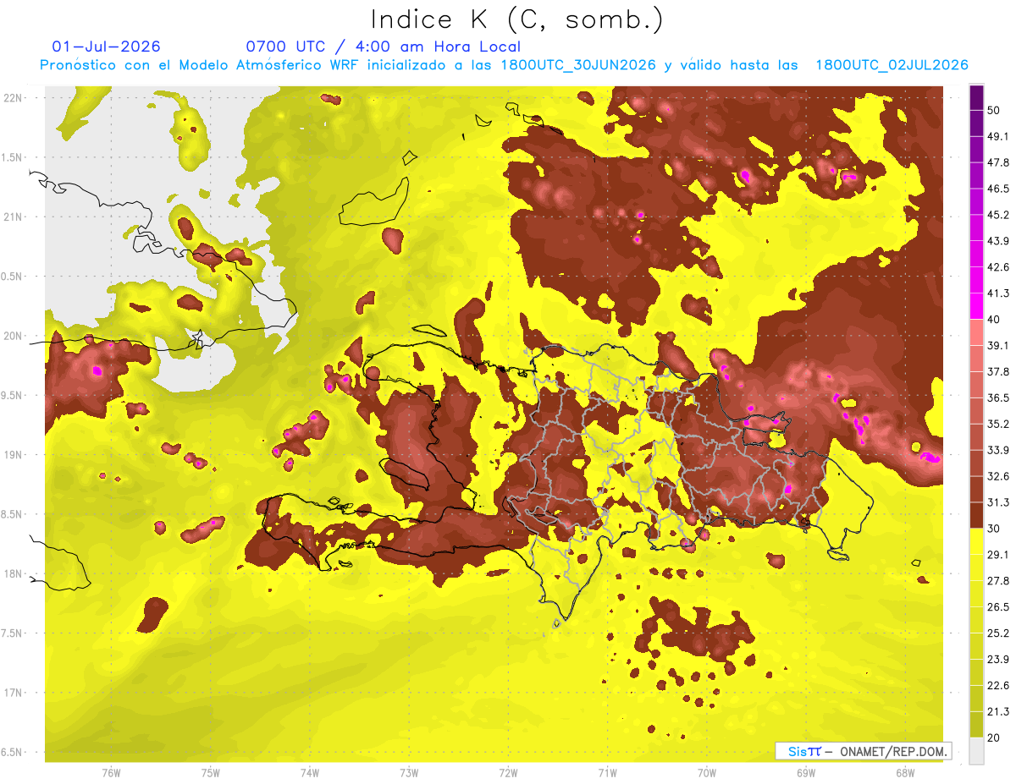
Task: Click the "Indice K (C, somb.)" map title
Action: click(x=517, y=19)
